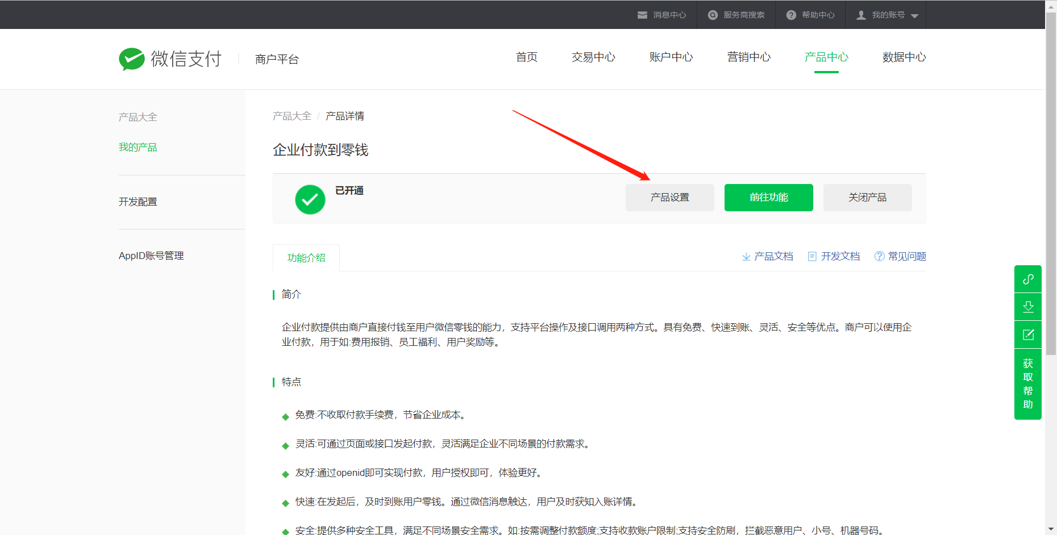Select 产品中心 in the navigation bar
Image resolution: width=1057 pixels, height=535 pixels.
826,57
